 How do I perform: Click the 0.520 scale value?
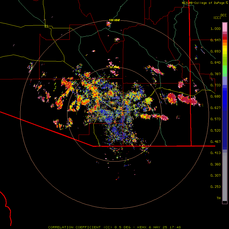(x=216, y=131)
